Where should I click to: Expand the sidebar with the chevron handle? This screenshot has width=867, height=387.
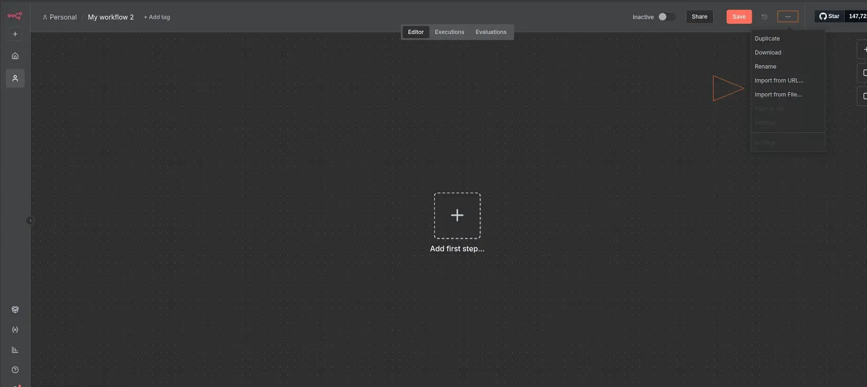pos(30,220)
